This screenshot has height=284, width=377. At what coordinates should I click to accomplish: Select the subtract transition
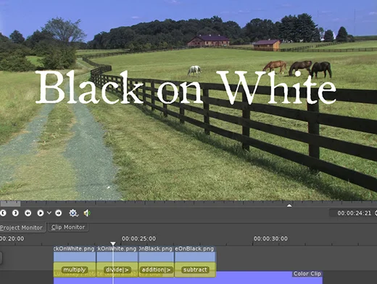195,269
